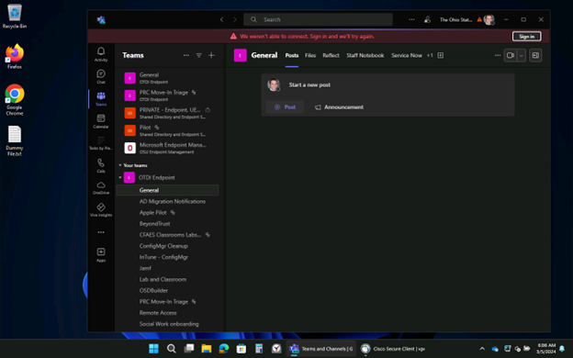Go forward with the navigation arrow
Screen dimensions: 573x358
(x=235, y=19)
